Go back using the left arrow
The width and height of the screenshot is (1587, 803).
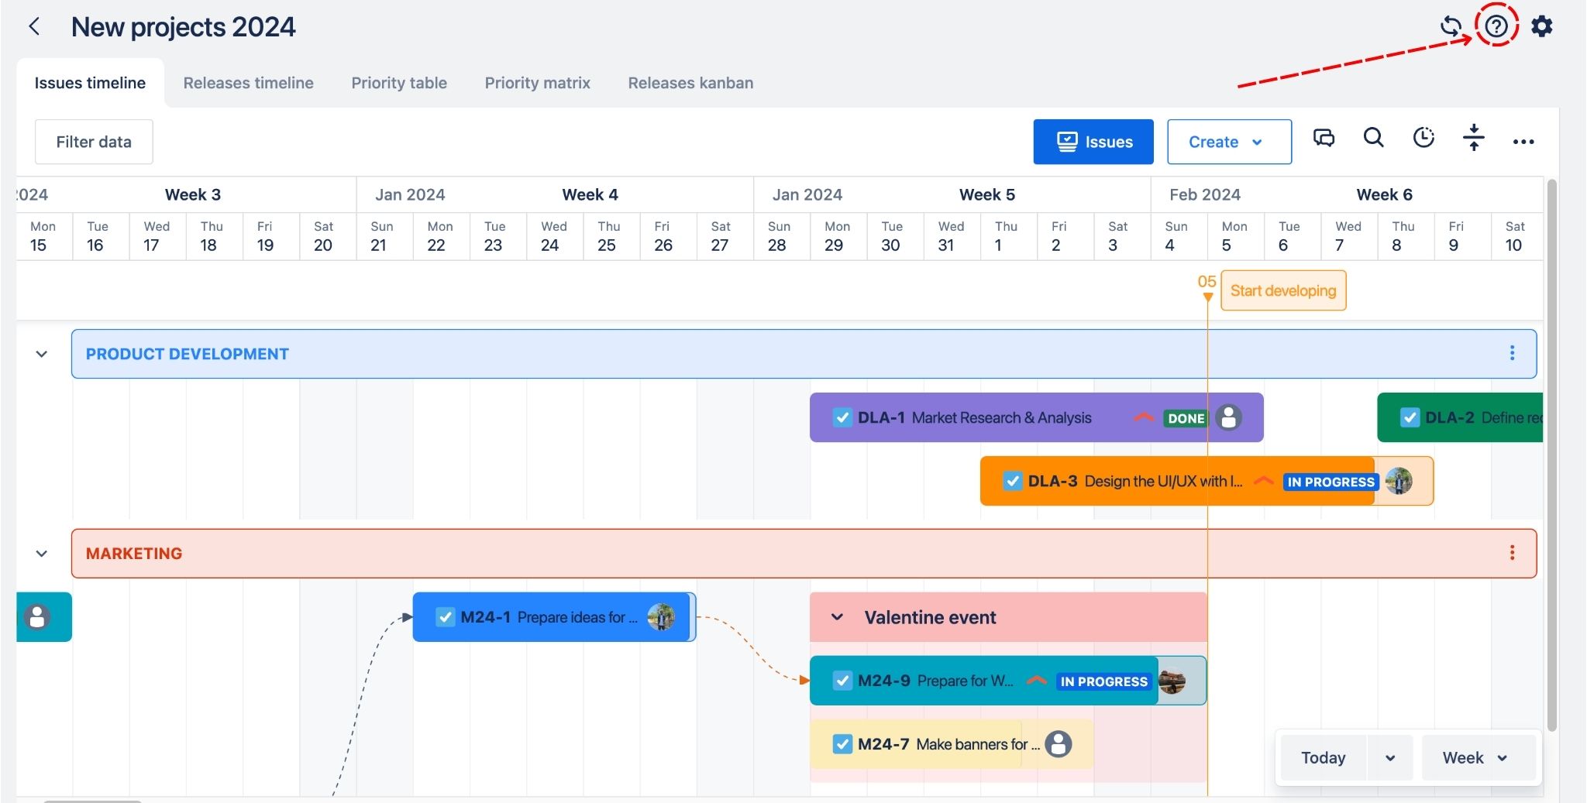point(35,27)
